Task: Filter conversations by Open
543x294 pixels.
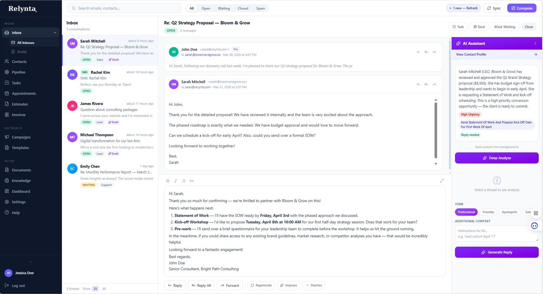Action: tap(206, 8)
